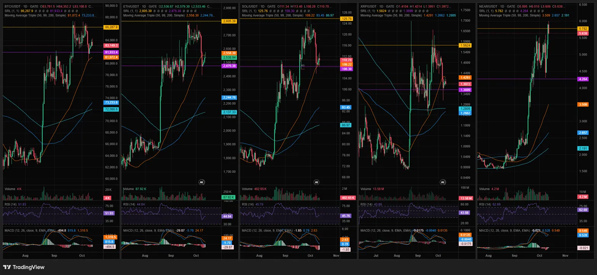Viewport: 597px width, 275px height.
Task: Select the BTC/USDT symbol title
Action: [x=13, y=7]
